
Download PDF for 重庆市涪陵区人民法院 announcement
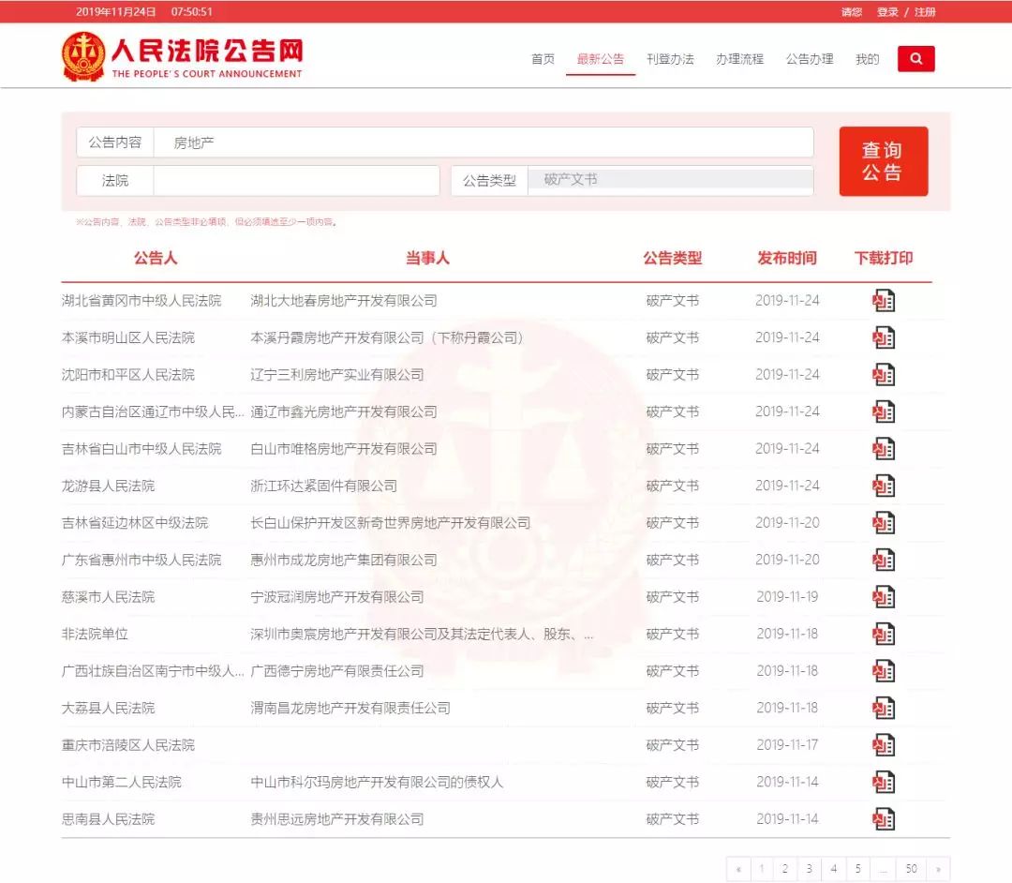pos(882,745)
